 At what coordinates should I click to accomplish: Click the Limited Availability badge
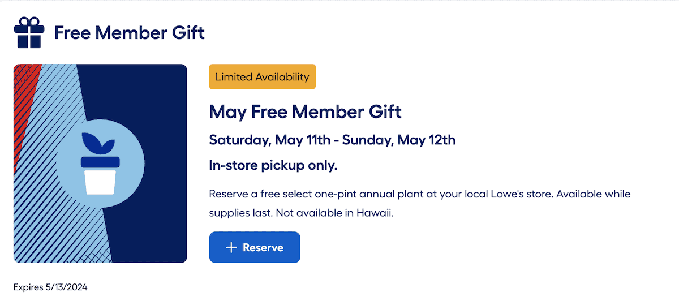263,77
